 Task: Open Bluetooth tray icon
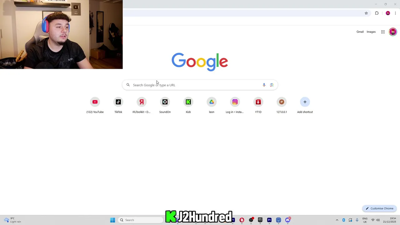click(343, 220)
